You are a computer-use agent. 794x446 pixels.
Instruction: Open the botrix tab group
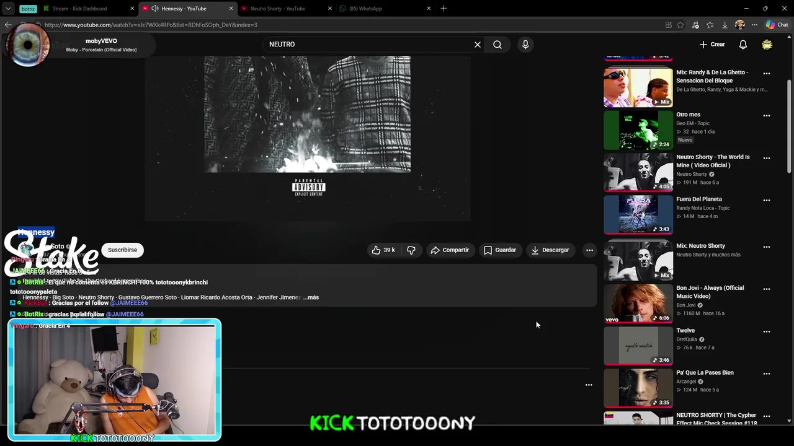pos(28,9)
